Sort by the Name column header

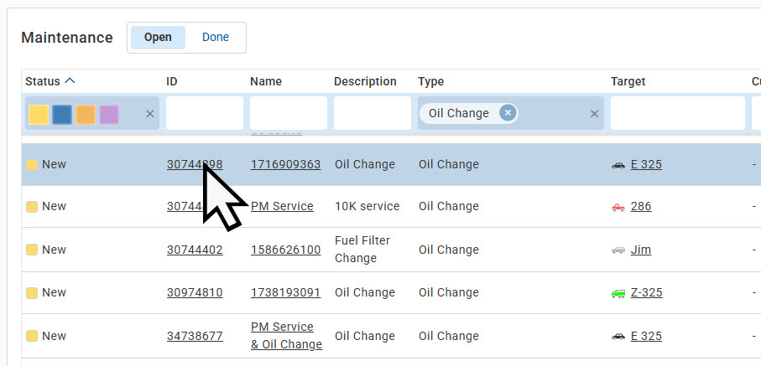click(266, 81)
